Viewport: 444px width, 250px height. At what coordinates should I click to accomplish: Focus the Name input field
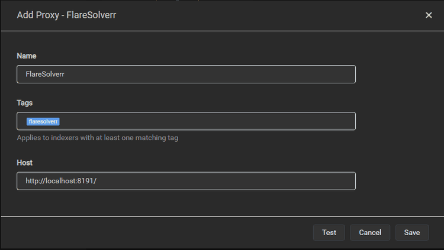pyautogui.click(x=186, y=74)
